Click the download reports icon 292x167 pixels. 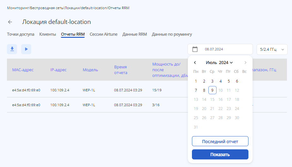(12, 49)
